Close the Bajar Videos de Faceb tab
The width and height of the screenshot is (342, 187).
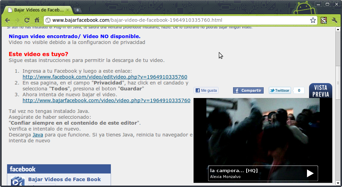[68, 10]
